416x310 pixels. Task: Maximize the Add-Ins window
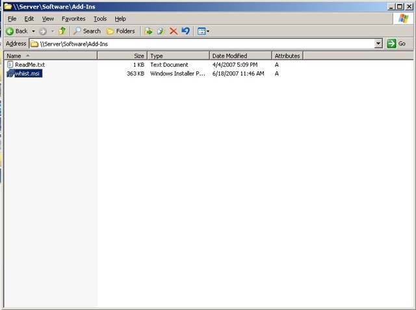(x=400, y=6)
